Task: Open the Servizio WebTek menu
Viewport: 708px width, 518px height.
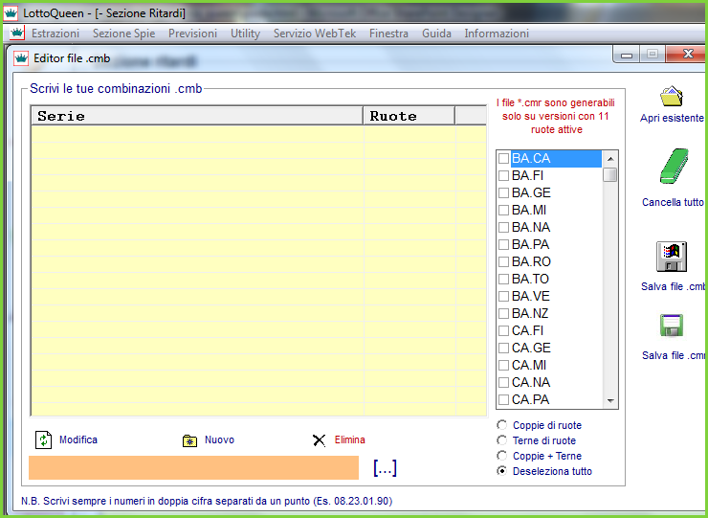Action: tap(315, 34)
